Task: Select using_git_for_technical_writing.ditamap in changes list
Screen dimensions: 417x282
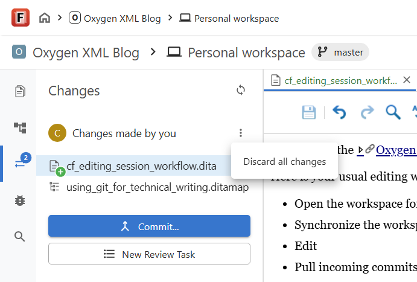Action: [x=149, y=187]
